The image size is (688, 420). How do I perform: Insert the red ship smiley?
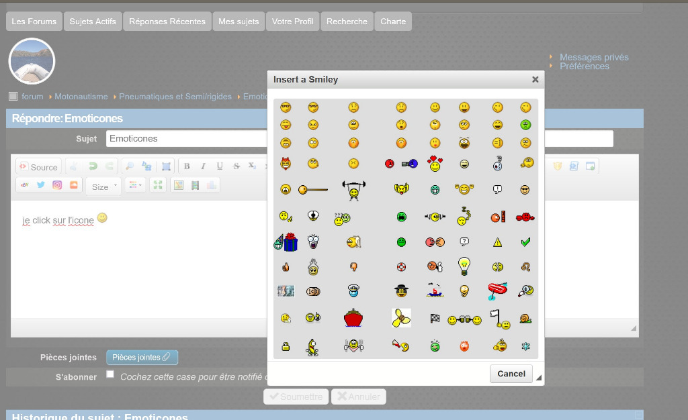353,318
